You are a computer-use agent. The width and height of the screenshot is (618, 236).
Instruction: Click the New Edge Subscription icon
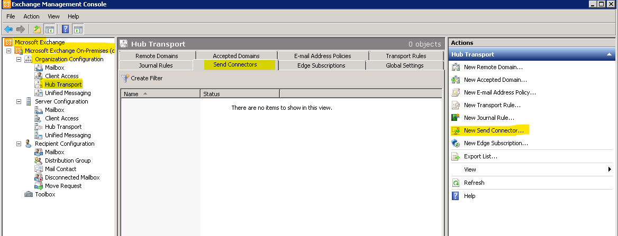[x=455, y=143]
